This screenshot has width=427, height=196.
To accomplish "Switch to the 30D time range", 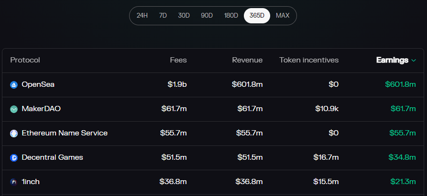I will click(x=184, y=15).
